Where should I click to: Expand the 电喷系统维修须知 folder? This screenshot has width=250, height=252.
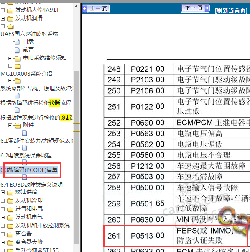coord(10,58)
